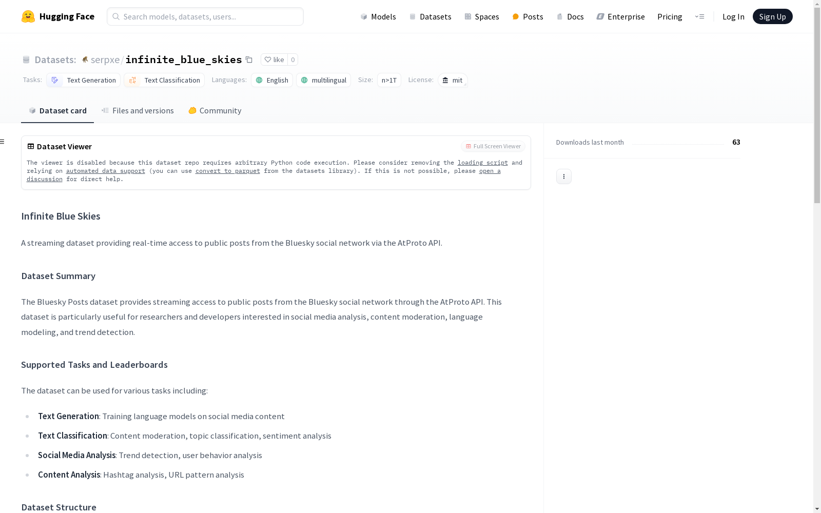Click the Hugging Face brand name text
821x513 pixels.
[67, 16]
